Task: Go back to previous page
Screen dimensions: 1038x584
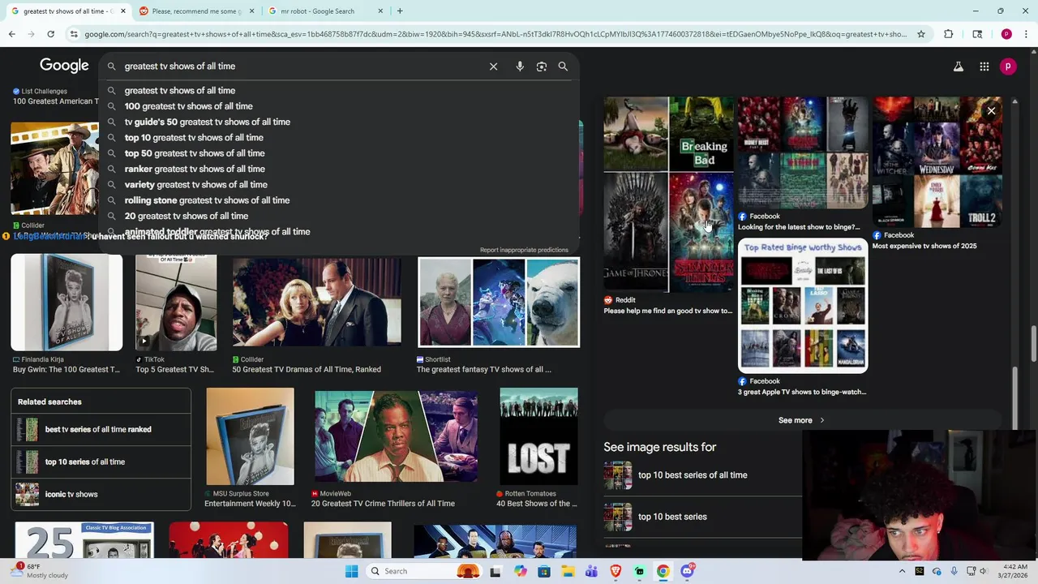Action: click(11, 34)
